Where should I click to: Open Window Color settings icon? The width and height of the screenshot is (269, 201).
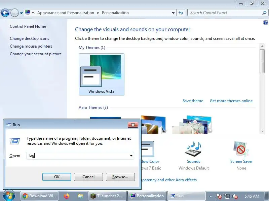pyautogui.click(x=148, y=149)
